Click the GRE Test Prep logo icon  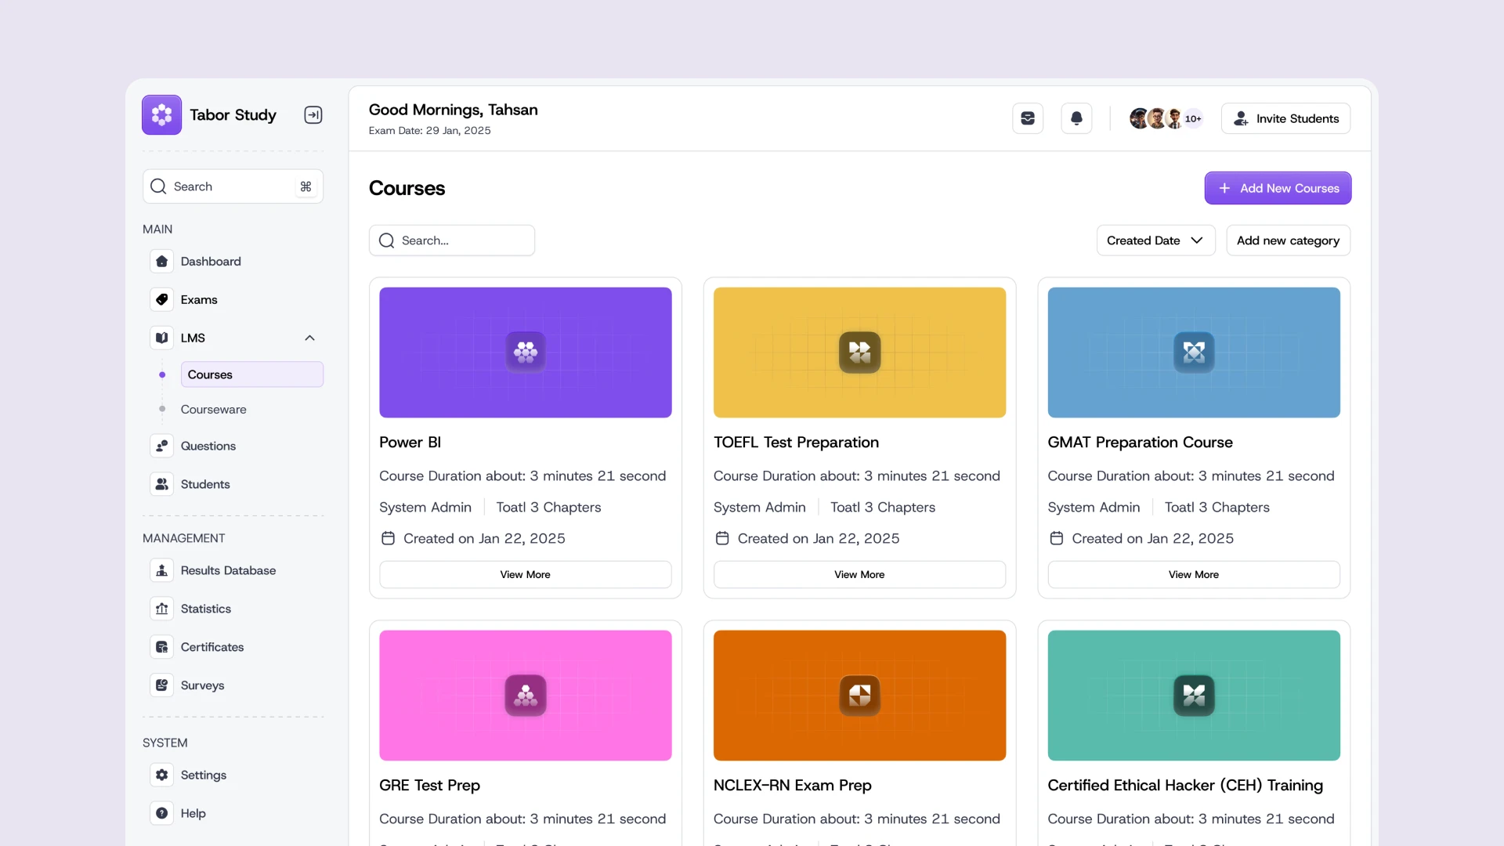[x=526, y=696]
